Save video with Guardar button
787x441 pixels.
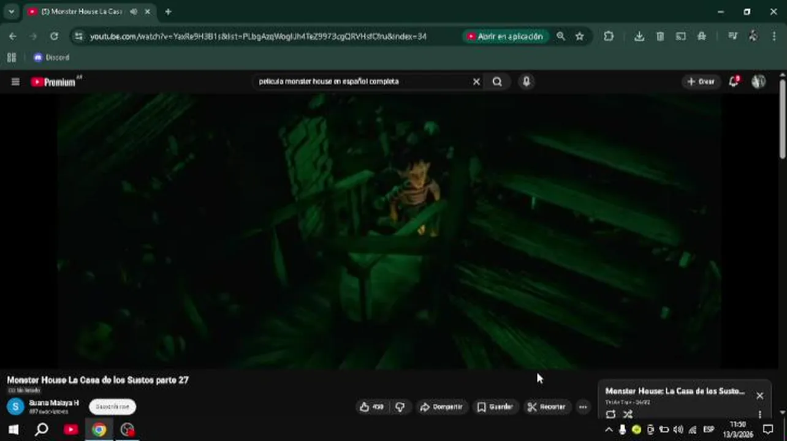(495, 407)
